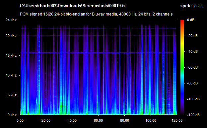Click the 24 kHz frequency axis label
The height and width of the screenshot is (128, 207).
pos(11,20)
